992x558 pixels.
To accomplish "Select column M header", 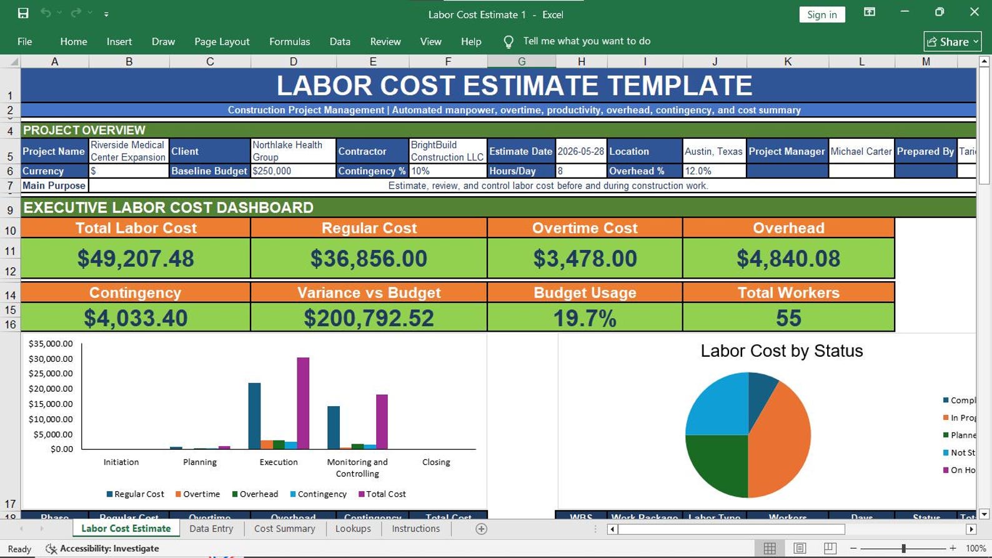I will (x=926, y=61).
